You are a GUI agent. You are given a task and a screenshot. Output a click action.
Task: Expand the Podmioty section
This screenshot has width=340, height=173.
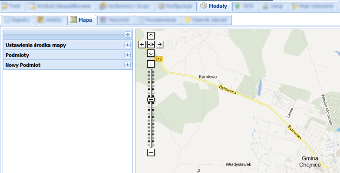click(127, 55)
